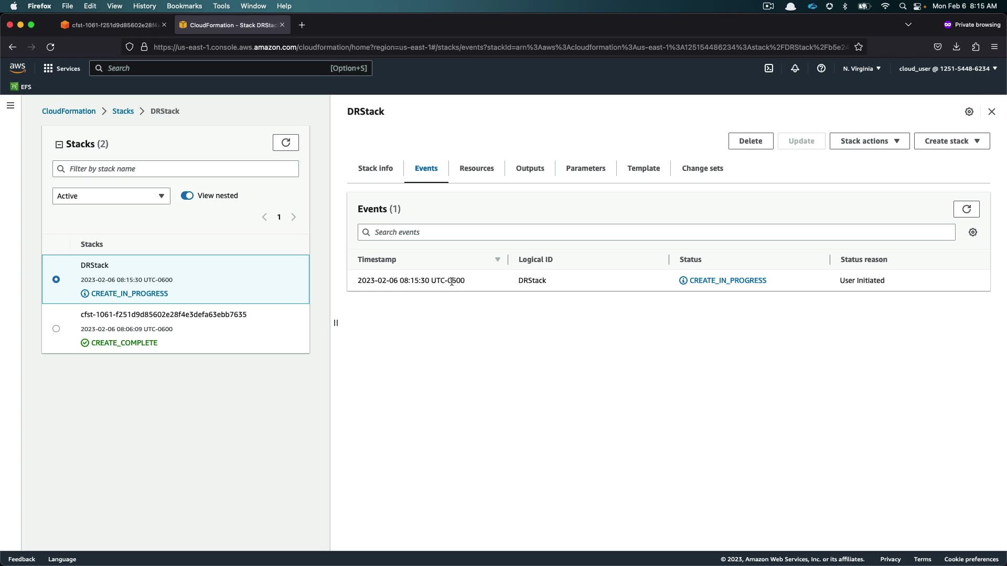Open AWS CloudShell icon

point(769,68)
